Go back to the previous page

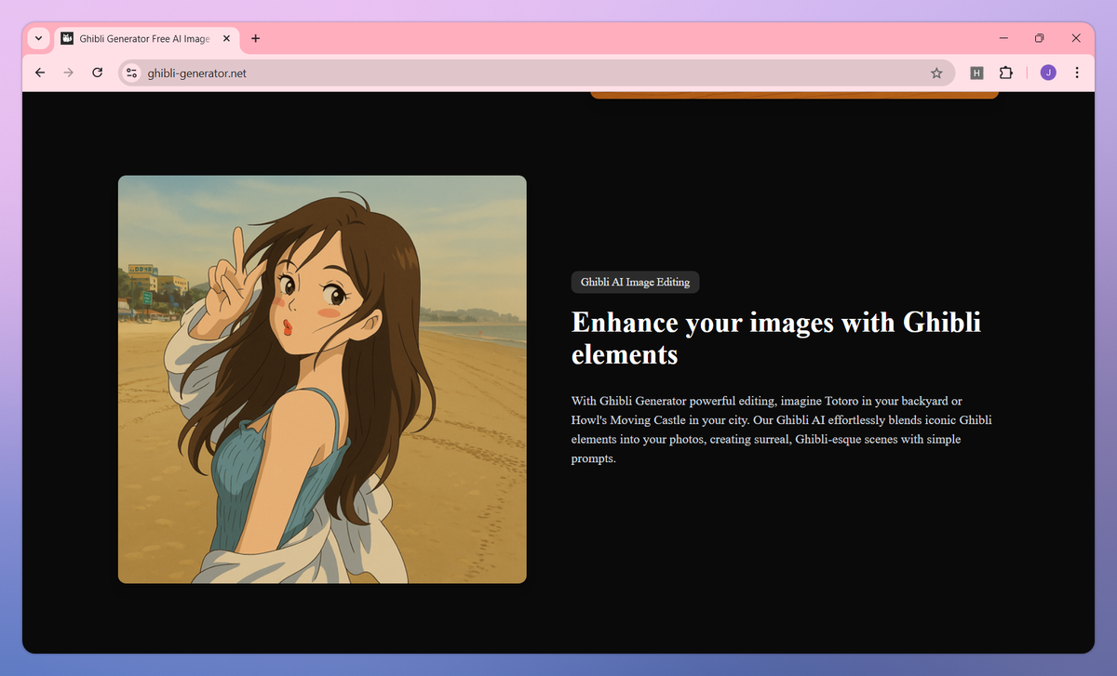(x=39, y=73)
